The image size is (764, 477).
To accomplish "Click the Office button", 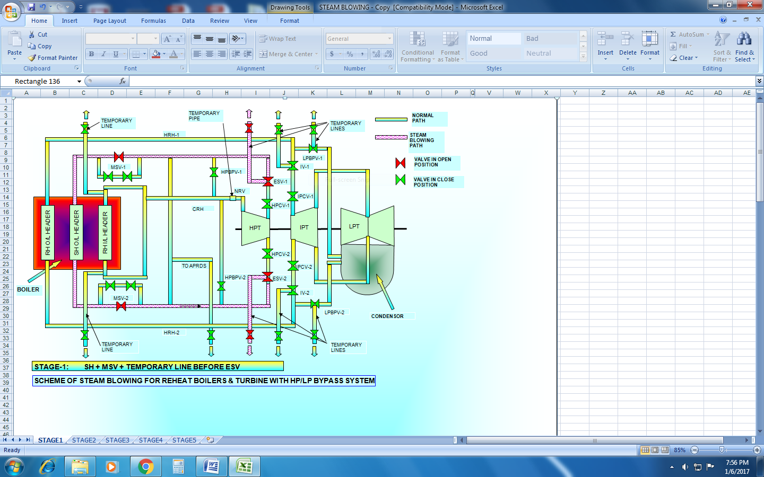I will click(x=11, y=11).
